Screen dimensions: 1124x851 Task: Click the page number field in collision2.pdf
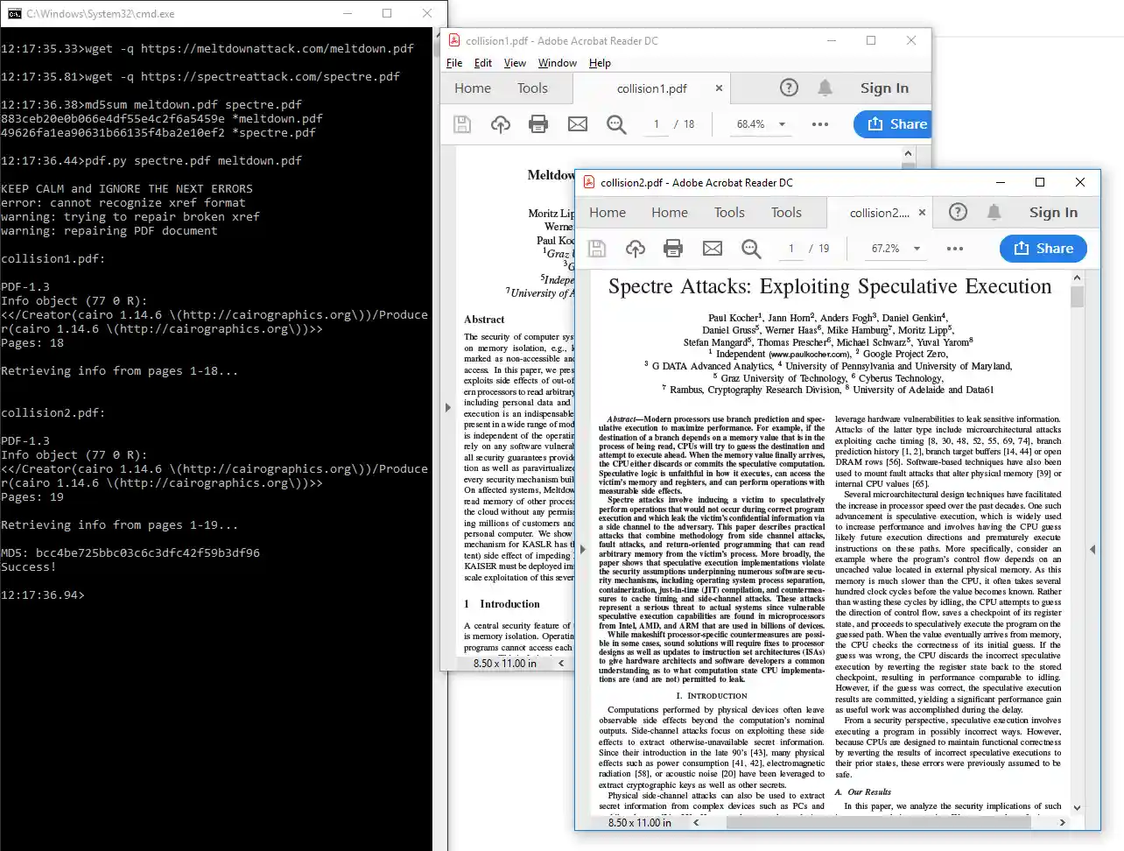[x=790, y=248]
